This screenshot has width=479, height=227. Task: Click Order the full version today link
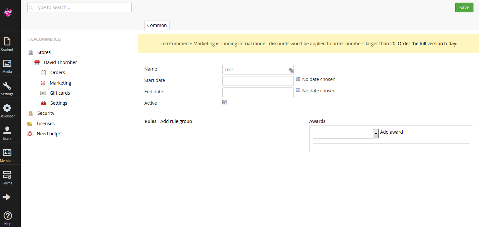[427, 44]
